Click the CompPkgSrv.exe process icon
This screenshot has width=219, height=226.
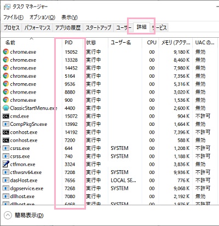6,124
